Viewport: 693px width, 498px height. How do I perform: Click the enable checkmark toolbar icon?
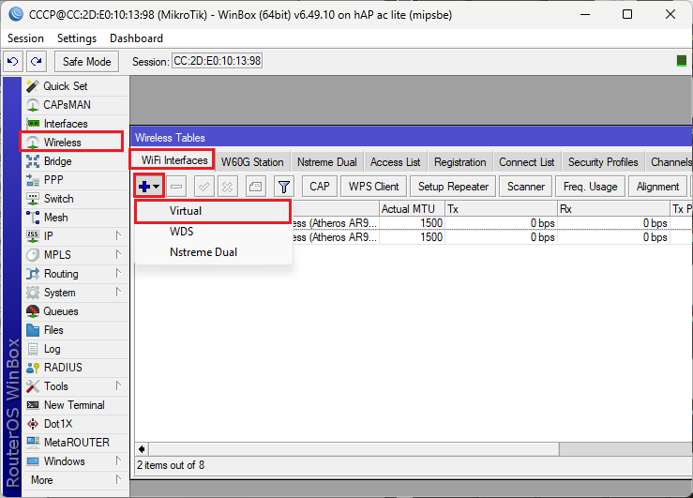204,187
